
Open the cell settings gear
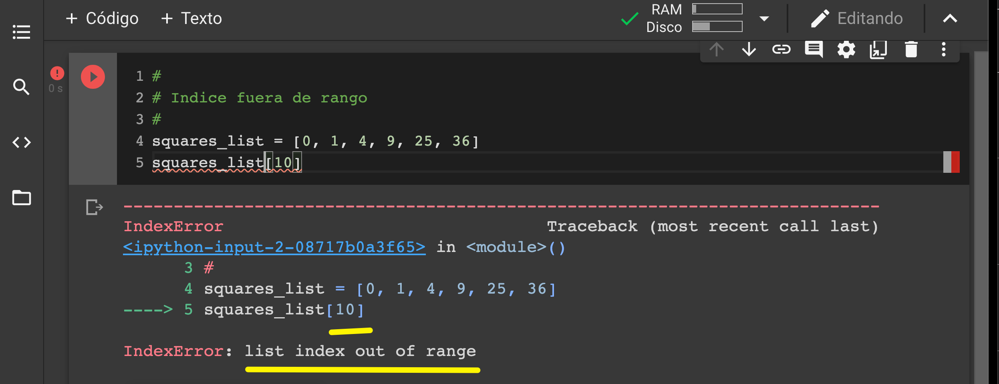(846, 50)
